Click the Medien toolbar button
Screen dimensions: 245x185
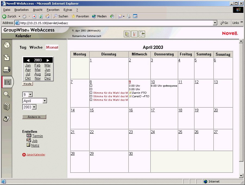coord(99,16)
